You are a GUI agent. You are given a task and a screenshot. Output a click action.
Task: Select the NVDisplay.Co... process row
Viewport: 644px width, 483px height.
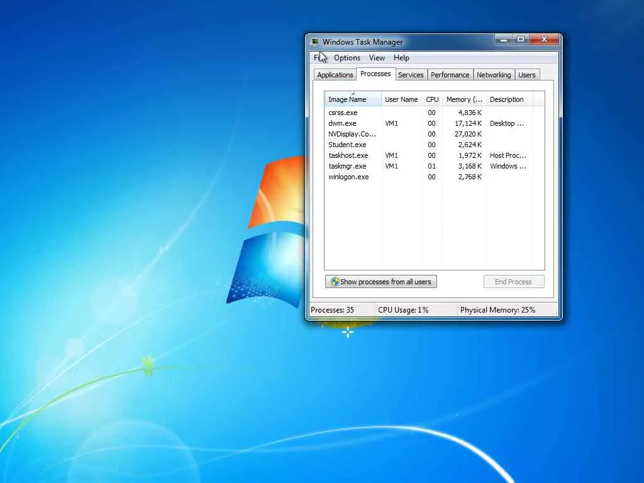[x=434, y=134]
